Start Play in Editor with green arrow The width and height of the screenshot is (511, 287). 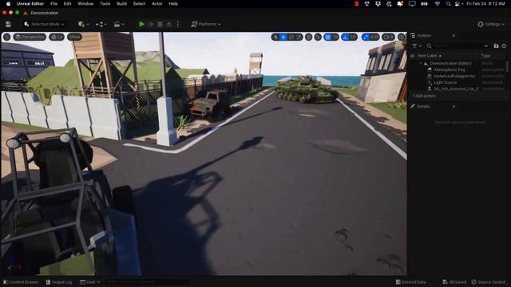[141, 24]
